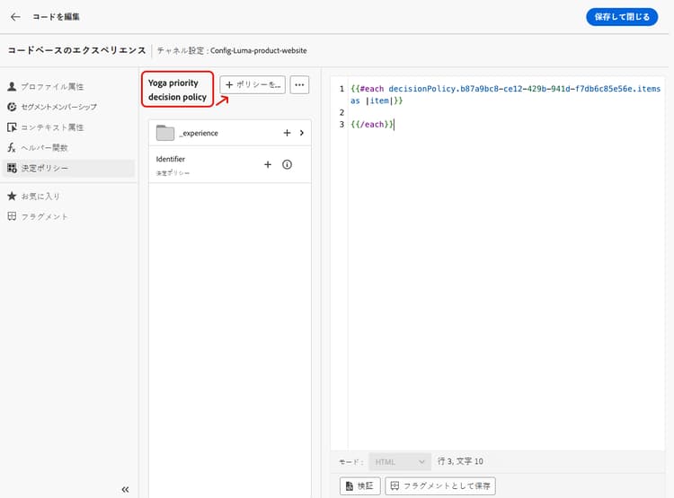This screenshot has height=498, width=674.
Task: Open フラグメント in the sidebar
Action: point(45,216)
